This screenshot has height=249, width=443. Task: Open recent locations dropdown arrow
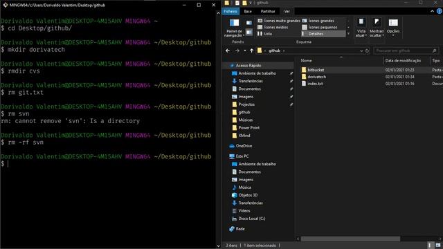(244, 50)
